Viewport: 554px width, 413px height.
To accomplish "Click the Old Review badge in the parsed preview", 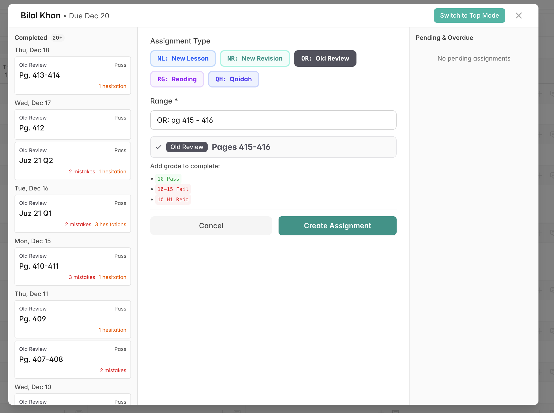I will click(x=187, y=147).
